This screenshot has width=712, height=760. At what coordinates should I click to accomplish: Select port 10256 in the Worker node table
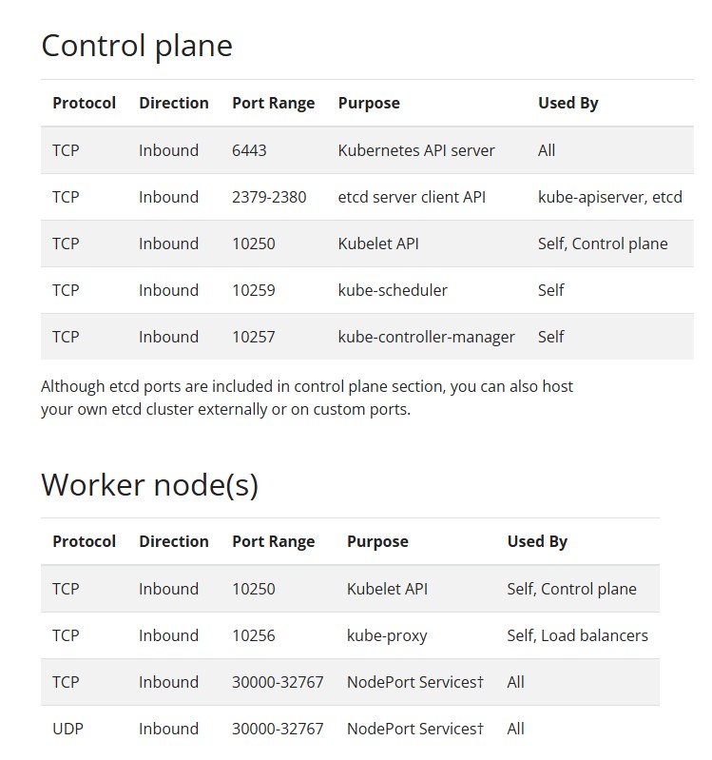[x=254, y=635]
